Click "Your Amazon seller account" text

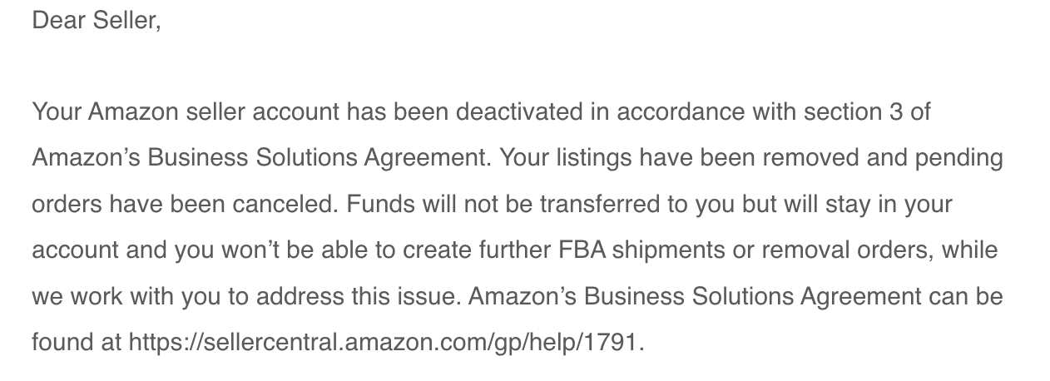pyautogui.click(x=185, y=111)
